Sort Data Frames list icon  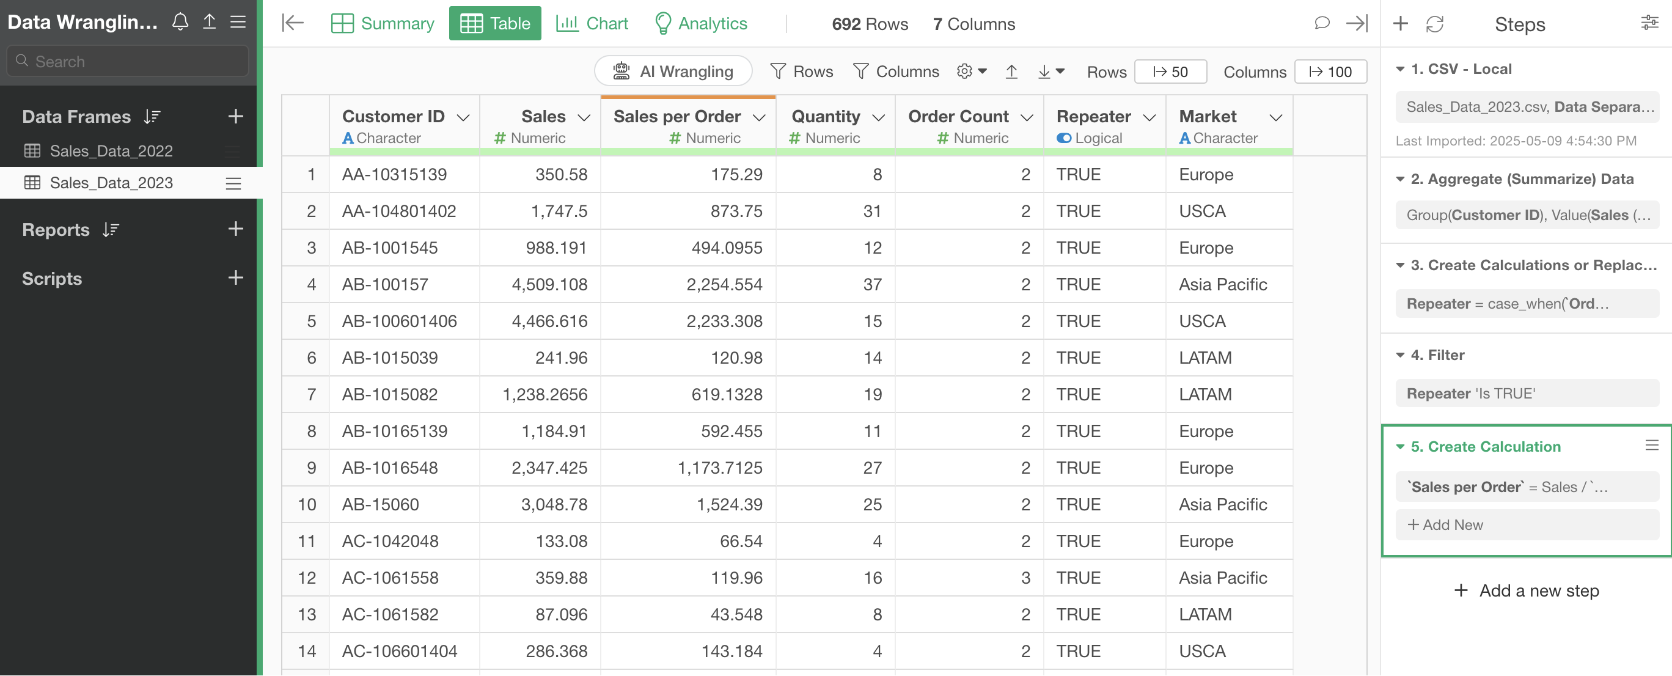tap(153, 116)
